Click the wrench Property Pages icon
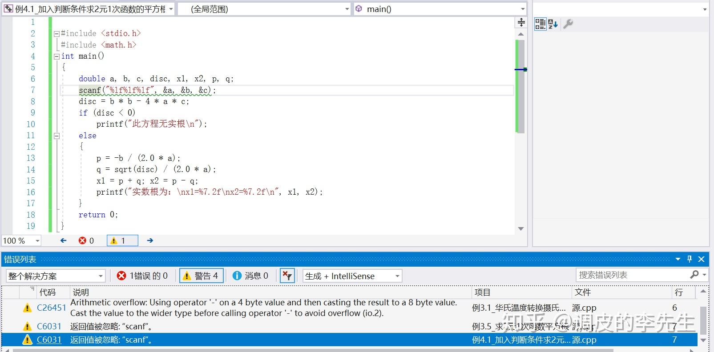This screenshot has height=352, width=714. coord(568,24)
